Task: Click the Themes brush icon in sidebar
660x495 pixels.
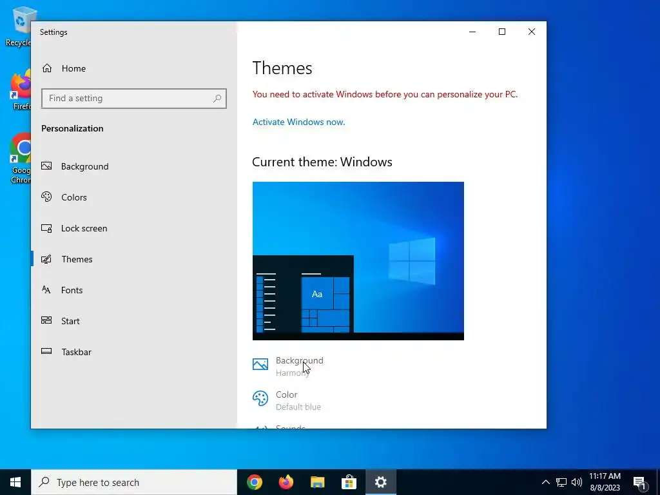Action: click(x=46, y=259)
